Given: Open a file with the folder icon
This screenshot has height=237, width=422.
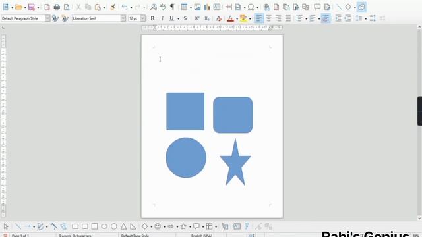Looking at the screenshot, I should [x=18, y=7].
